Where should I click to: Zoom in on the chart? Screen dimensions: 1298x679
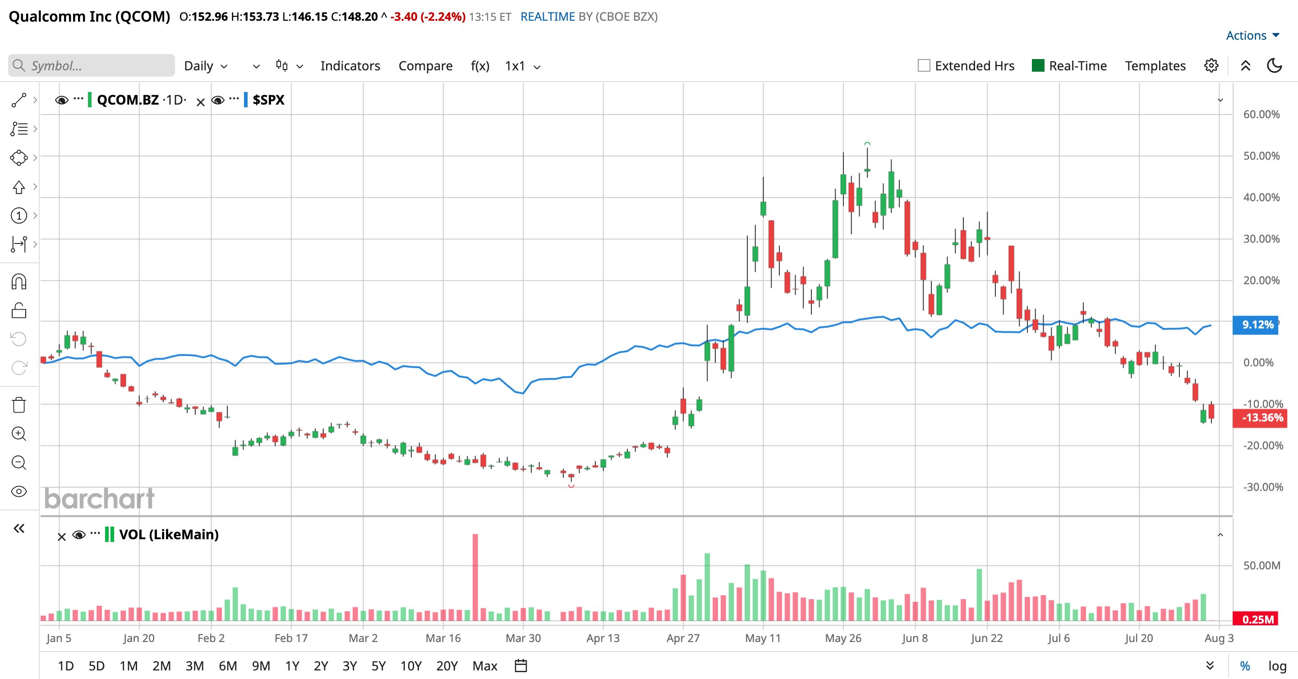(18, 434)
